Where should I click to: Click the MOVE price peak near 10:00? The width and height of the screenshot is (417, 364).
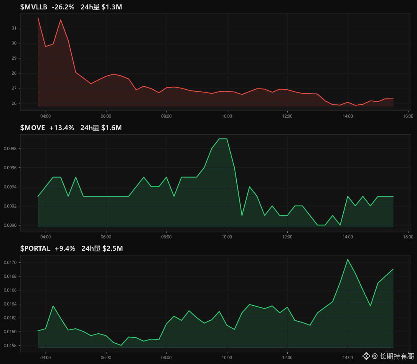(x=223, y=139)
